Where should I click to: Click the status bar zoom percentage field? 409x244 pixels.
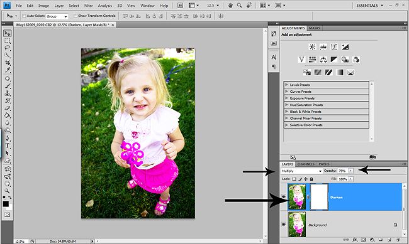point(21,241)
